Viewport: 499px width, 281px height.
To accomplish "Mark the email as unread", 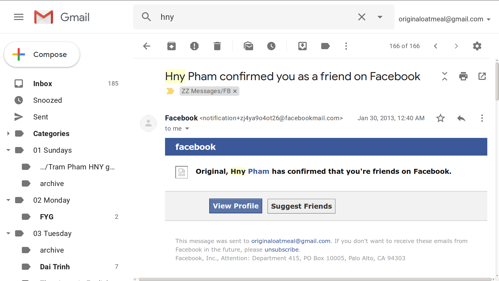I will tap(248, 46).
